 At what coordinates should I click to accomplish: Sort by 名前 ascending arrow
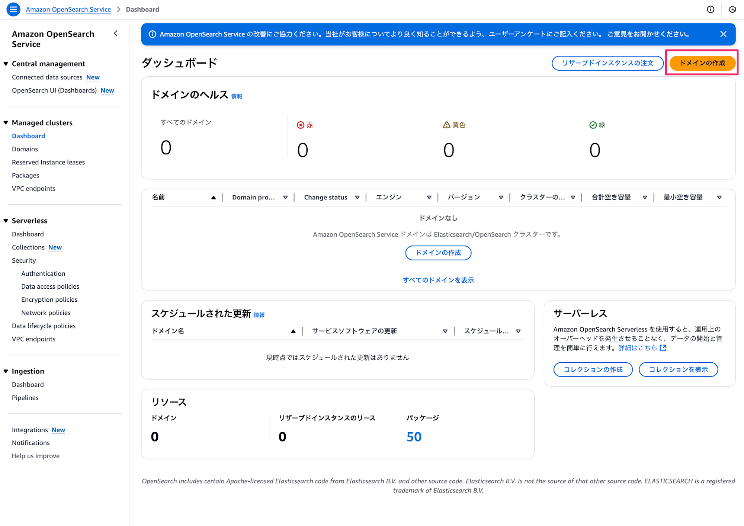[x=214, y=198]
